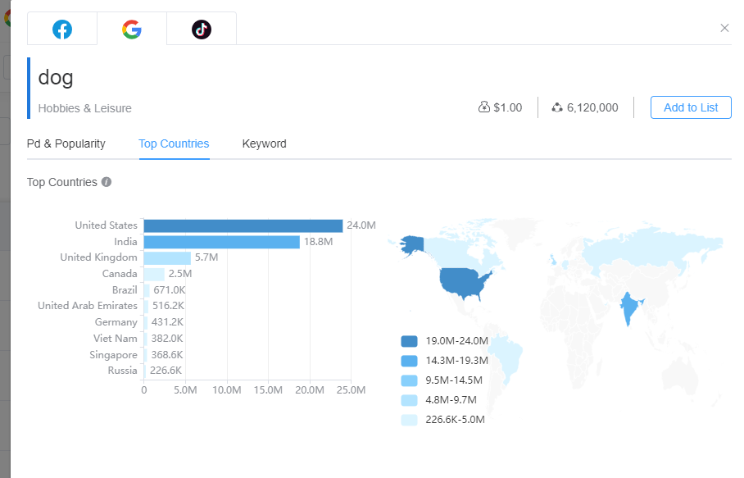Switch to the TikTok platform tab
Image resolution: width=744 pixels, height=478 pixels.
pyautogui.click(x=202, y=29)
